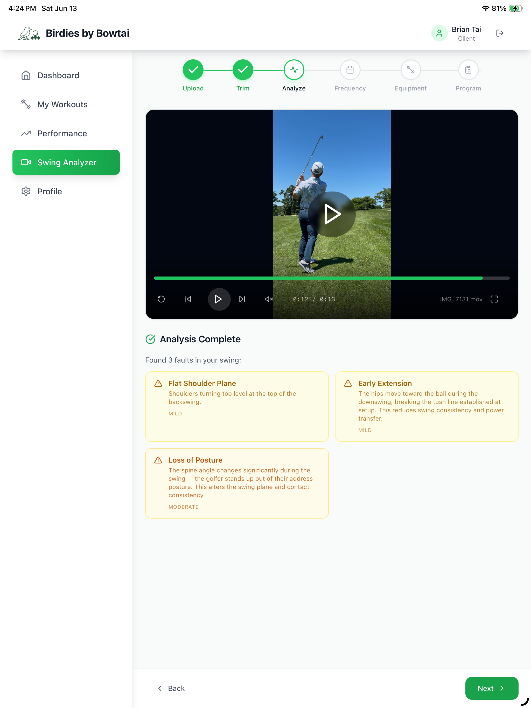
Task: Click the Analysis Complete heading
Action: pyautogui.click(x=200, y=339)
